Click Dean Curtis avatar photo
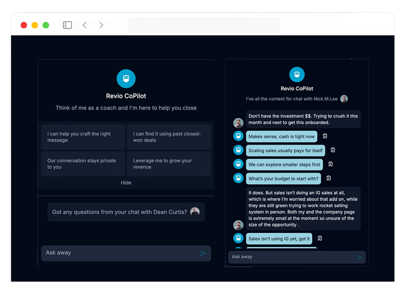The image size is (407, 295). pyautogui.click(x=195, y=212)
